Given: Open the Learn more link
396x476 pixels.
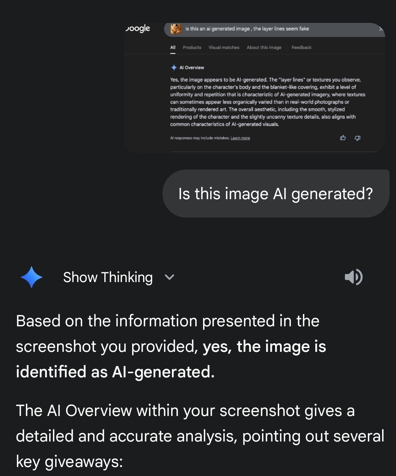Looking at the screenshot, I should [240, 138].
